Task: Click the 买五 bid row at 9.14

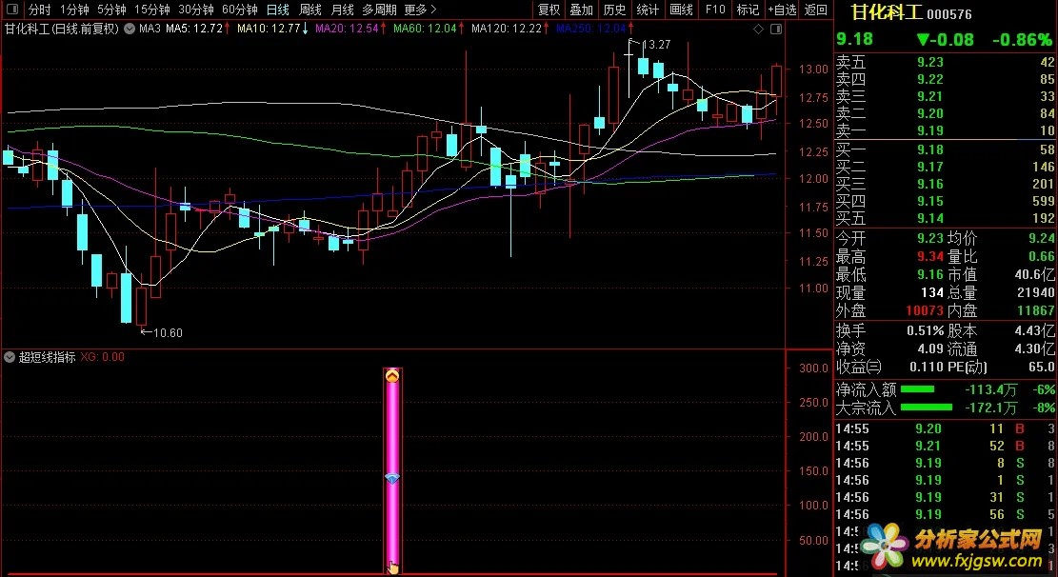Action: click(x=945, y=218)
